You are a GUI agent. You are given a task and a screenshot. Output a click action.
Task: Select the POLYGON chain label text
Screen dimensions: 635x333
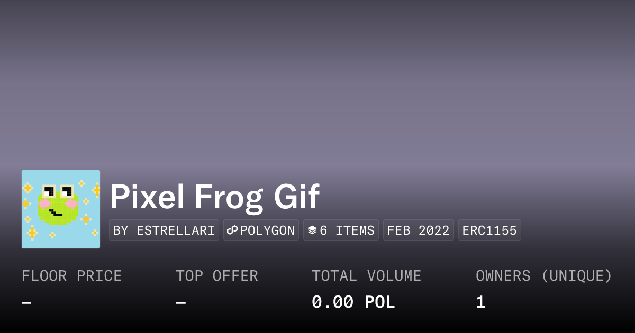click(267, 230)
